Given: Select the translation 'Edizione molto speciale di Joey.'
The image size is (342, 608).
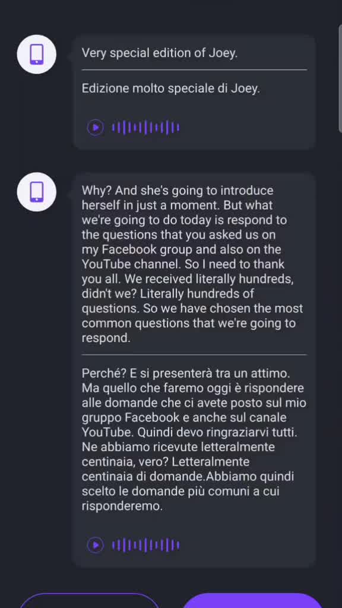Looking at the screenshot, I should pos(170,89).
